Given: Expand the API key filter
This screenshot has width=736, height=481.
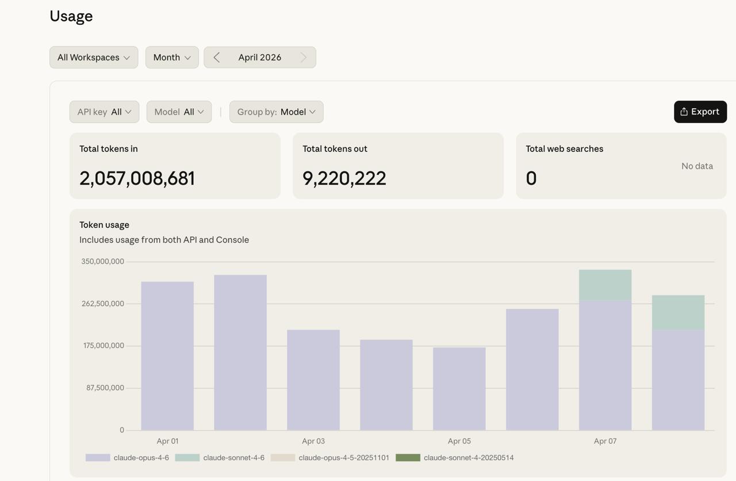Looking at the screenshot, I should click(104, 112).
